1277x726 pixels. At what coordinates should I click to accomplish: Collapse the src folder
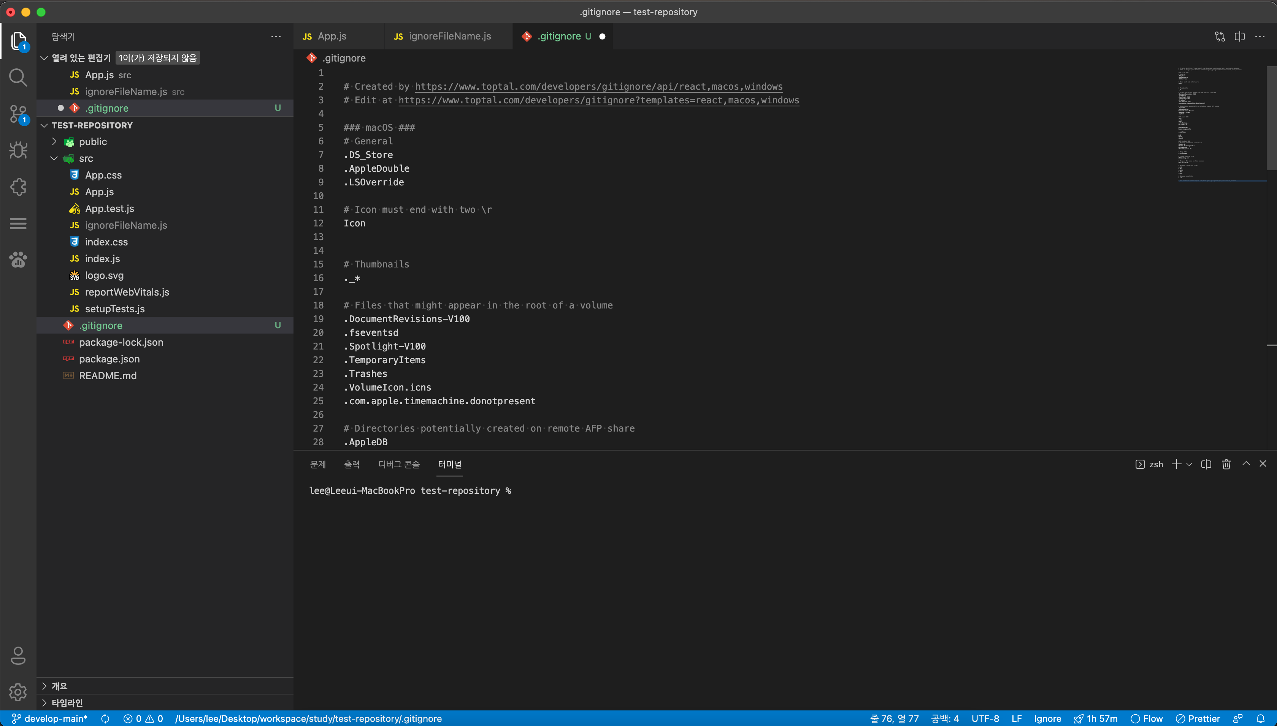(x=86, y=158)
